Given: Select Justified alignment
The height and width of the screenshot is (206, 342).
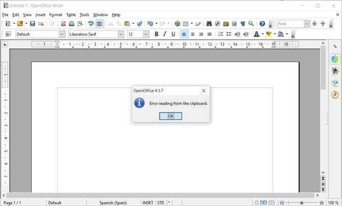Looking at the screenshot, I should [209, 34].
